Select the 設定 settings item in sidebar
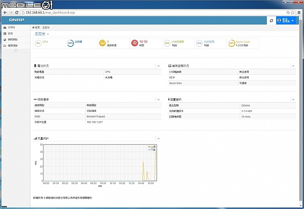 click(x=16, y=33)
